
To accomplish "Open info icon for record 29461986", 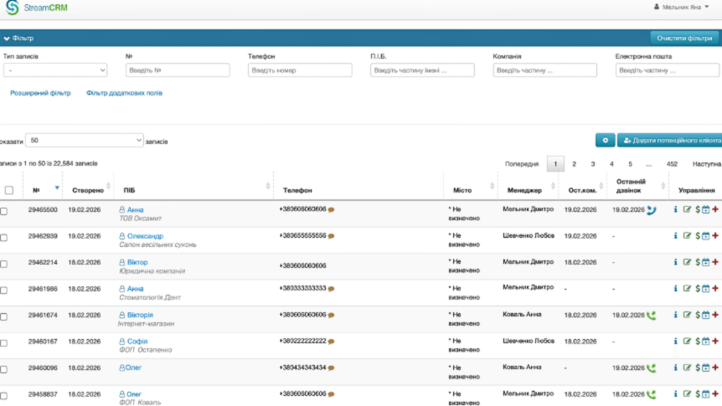I will [x=676, y=289].
